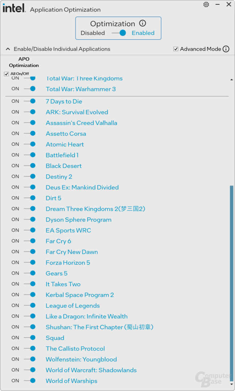Click the Enabled label under Optimization
This screenshot has height=391, width=235.
pos(143,33)
